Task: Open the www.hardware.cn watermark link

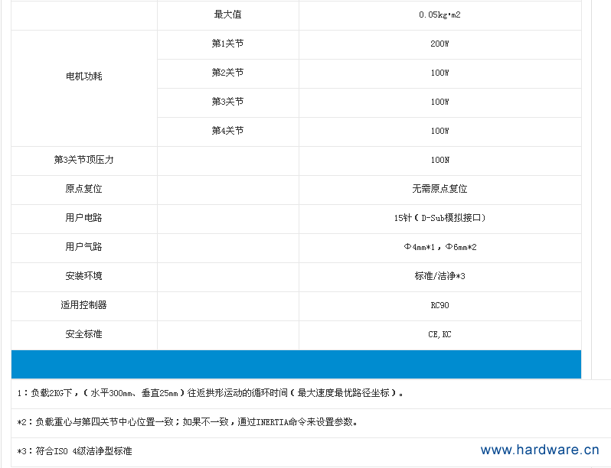Action: point(539,450)
